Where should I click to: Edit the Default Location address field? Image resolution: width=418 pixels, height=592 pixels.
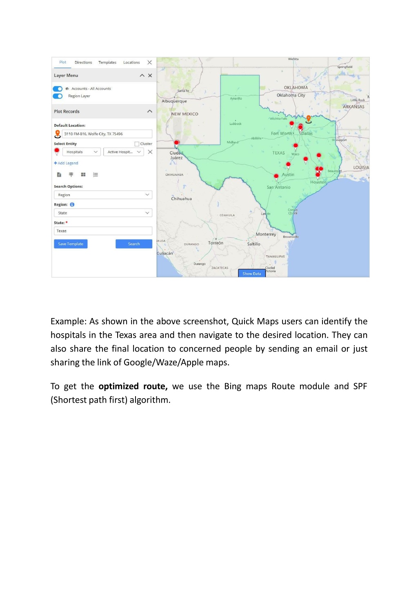(x=107, y=134)
